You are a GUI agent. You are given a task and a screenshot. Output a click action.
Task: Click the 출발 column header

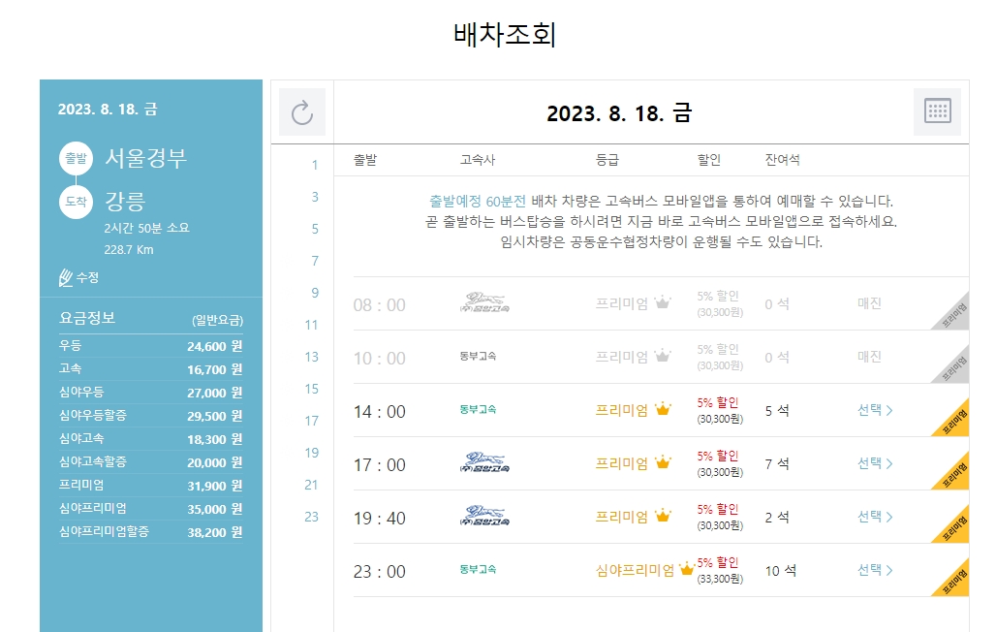(x=365, y=160)
